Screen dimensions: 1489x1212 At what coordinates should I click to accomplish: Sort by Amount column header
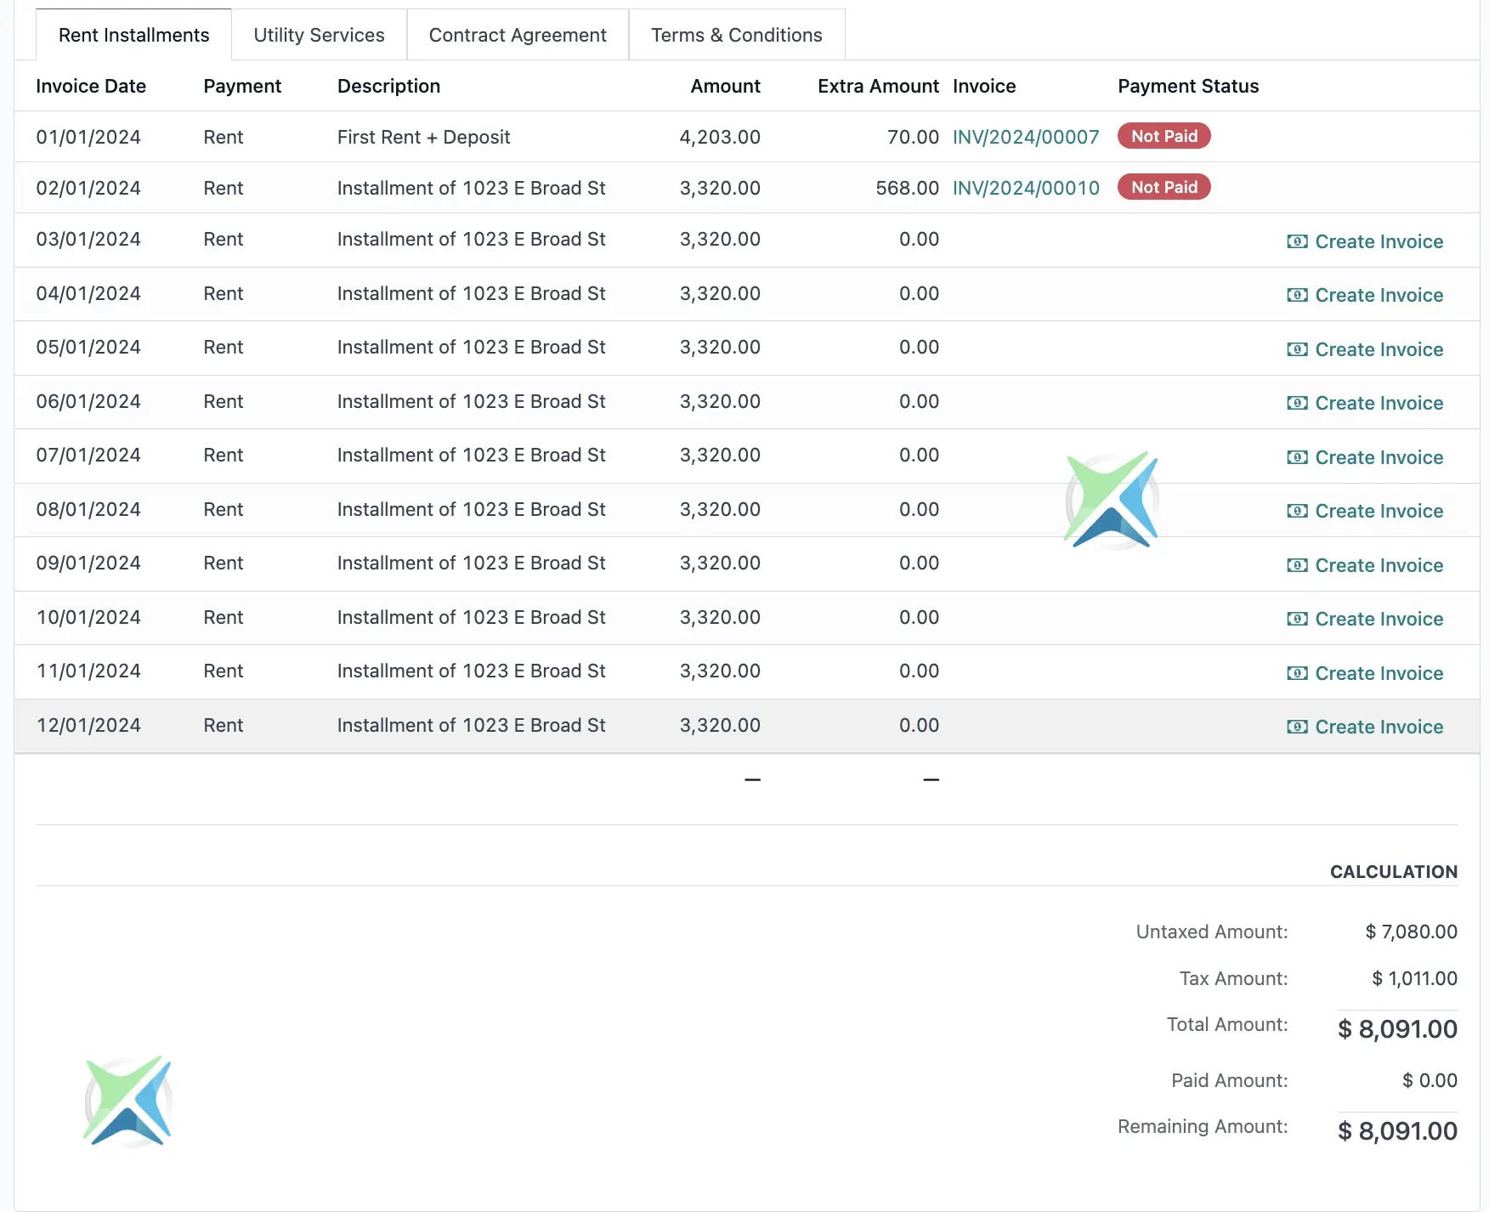[x=725, y=86]
